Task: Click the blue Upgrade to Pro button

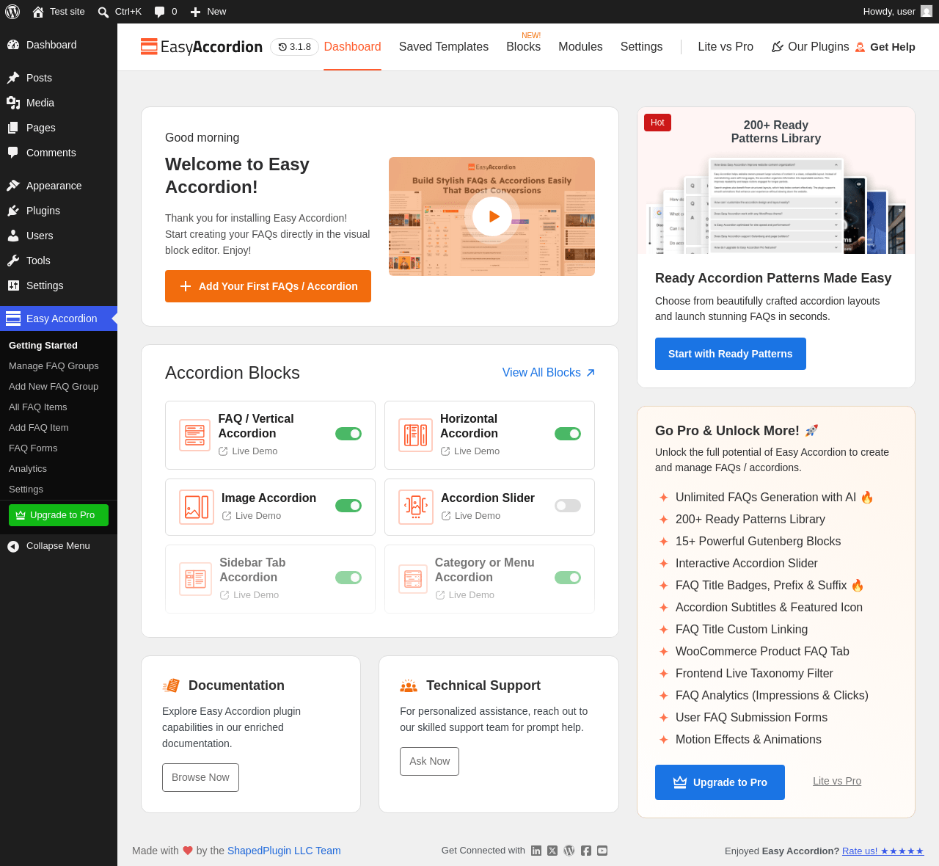Action: click(x=720, y=782)
